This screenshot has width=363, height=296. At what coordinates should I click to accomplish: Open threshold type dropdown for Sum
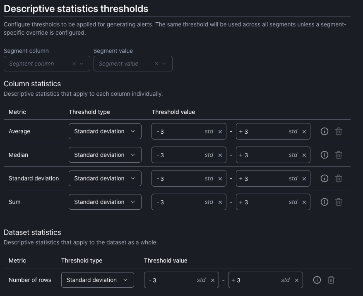tap(105, 202)
